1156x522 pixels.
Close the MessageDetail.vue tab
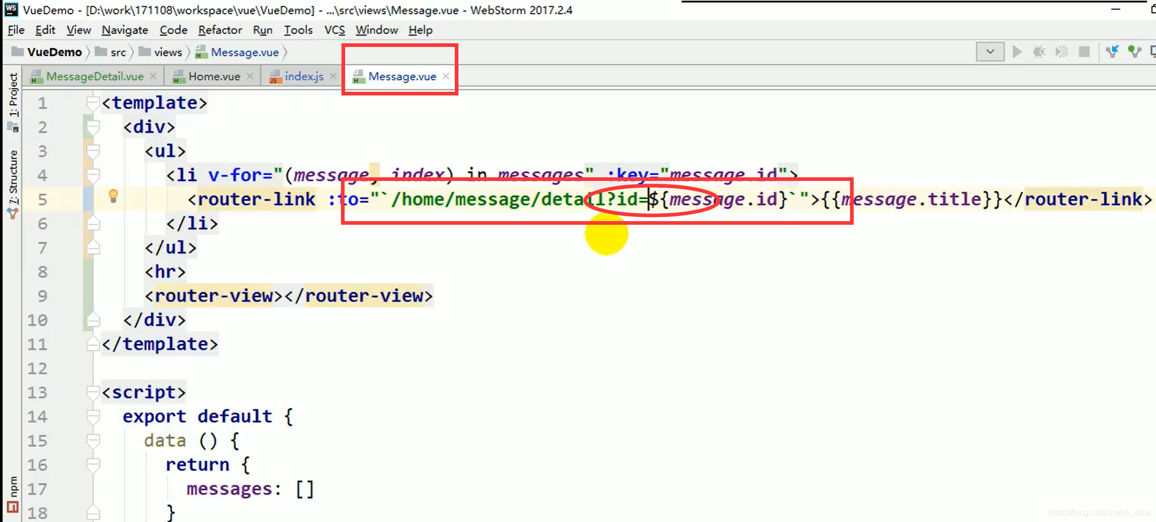(153, 76)
